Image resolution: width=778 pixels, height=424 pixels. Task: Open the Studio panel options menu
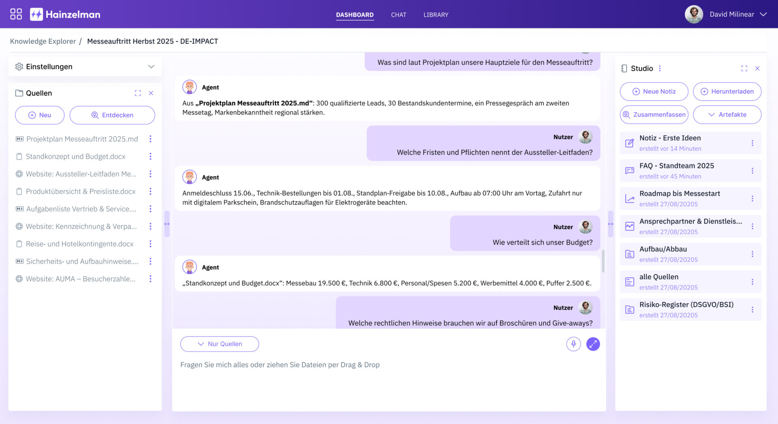tap(660, 68)
